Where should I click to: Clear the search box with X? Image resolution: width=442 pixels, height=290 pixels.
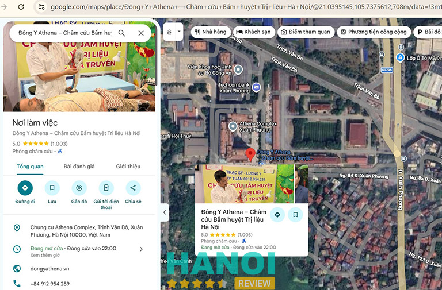pyautogui.click(x=141, y=33)
